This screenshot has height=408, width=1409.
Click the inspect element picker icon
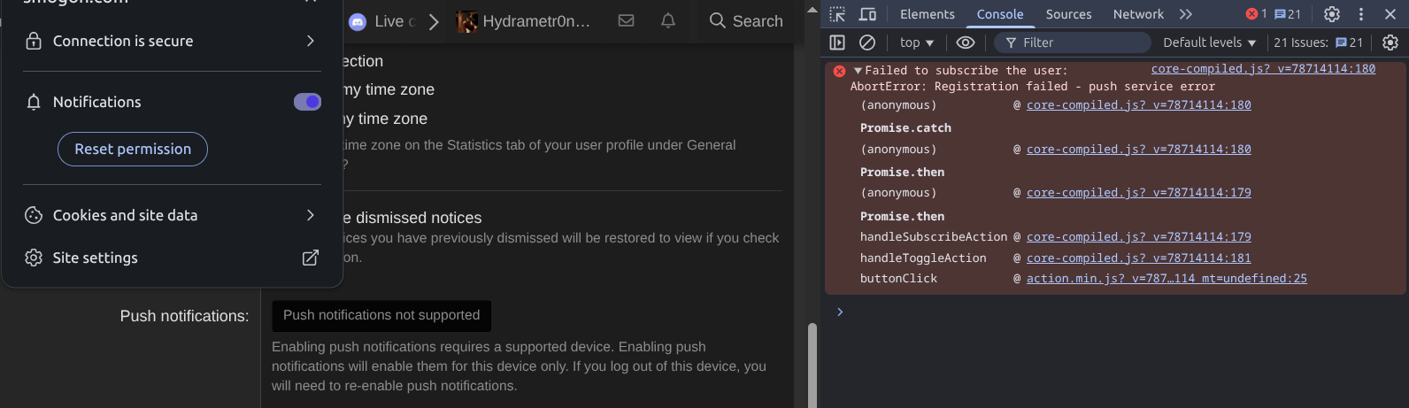coord(837,14)
